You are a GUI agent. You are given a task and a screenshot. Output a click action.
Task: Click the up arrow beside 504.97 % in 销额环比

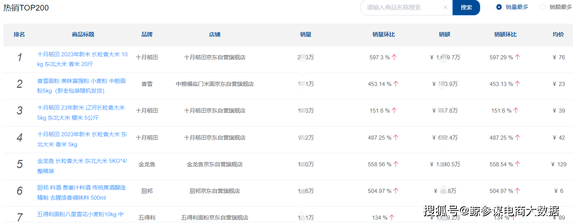tap(517, 191)
